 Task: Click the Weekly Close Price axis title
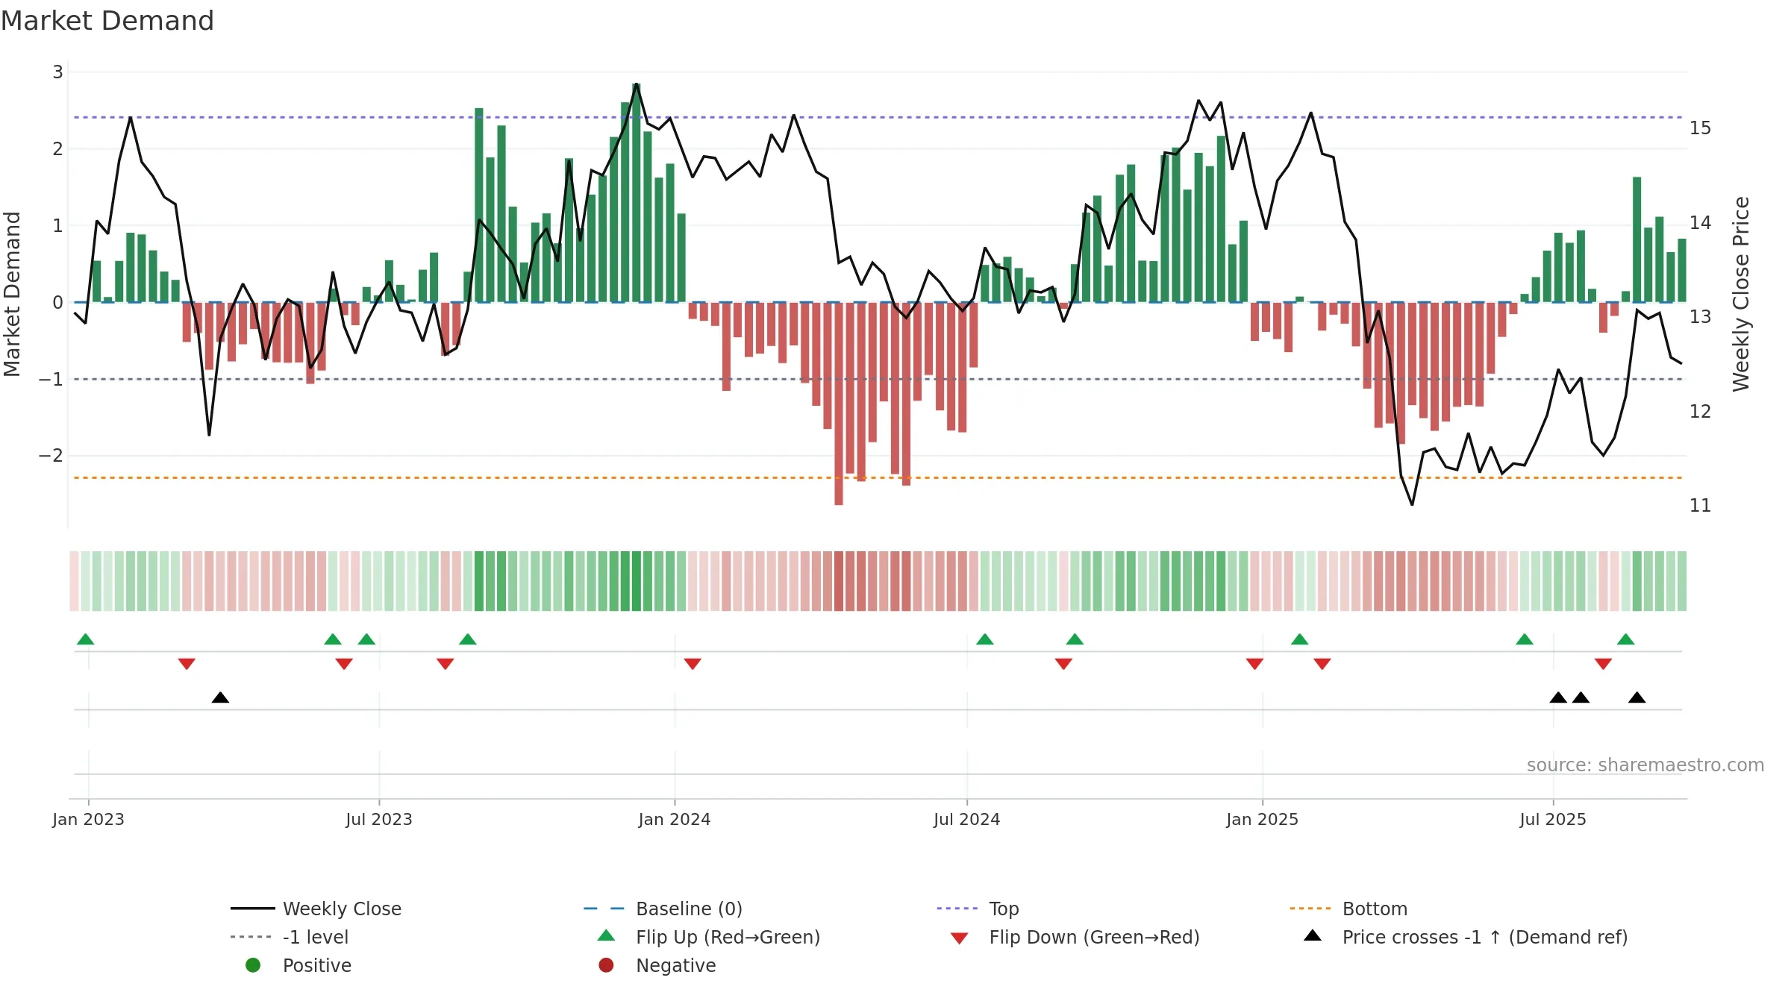pyautogui.click(x=1741, y=294)
